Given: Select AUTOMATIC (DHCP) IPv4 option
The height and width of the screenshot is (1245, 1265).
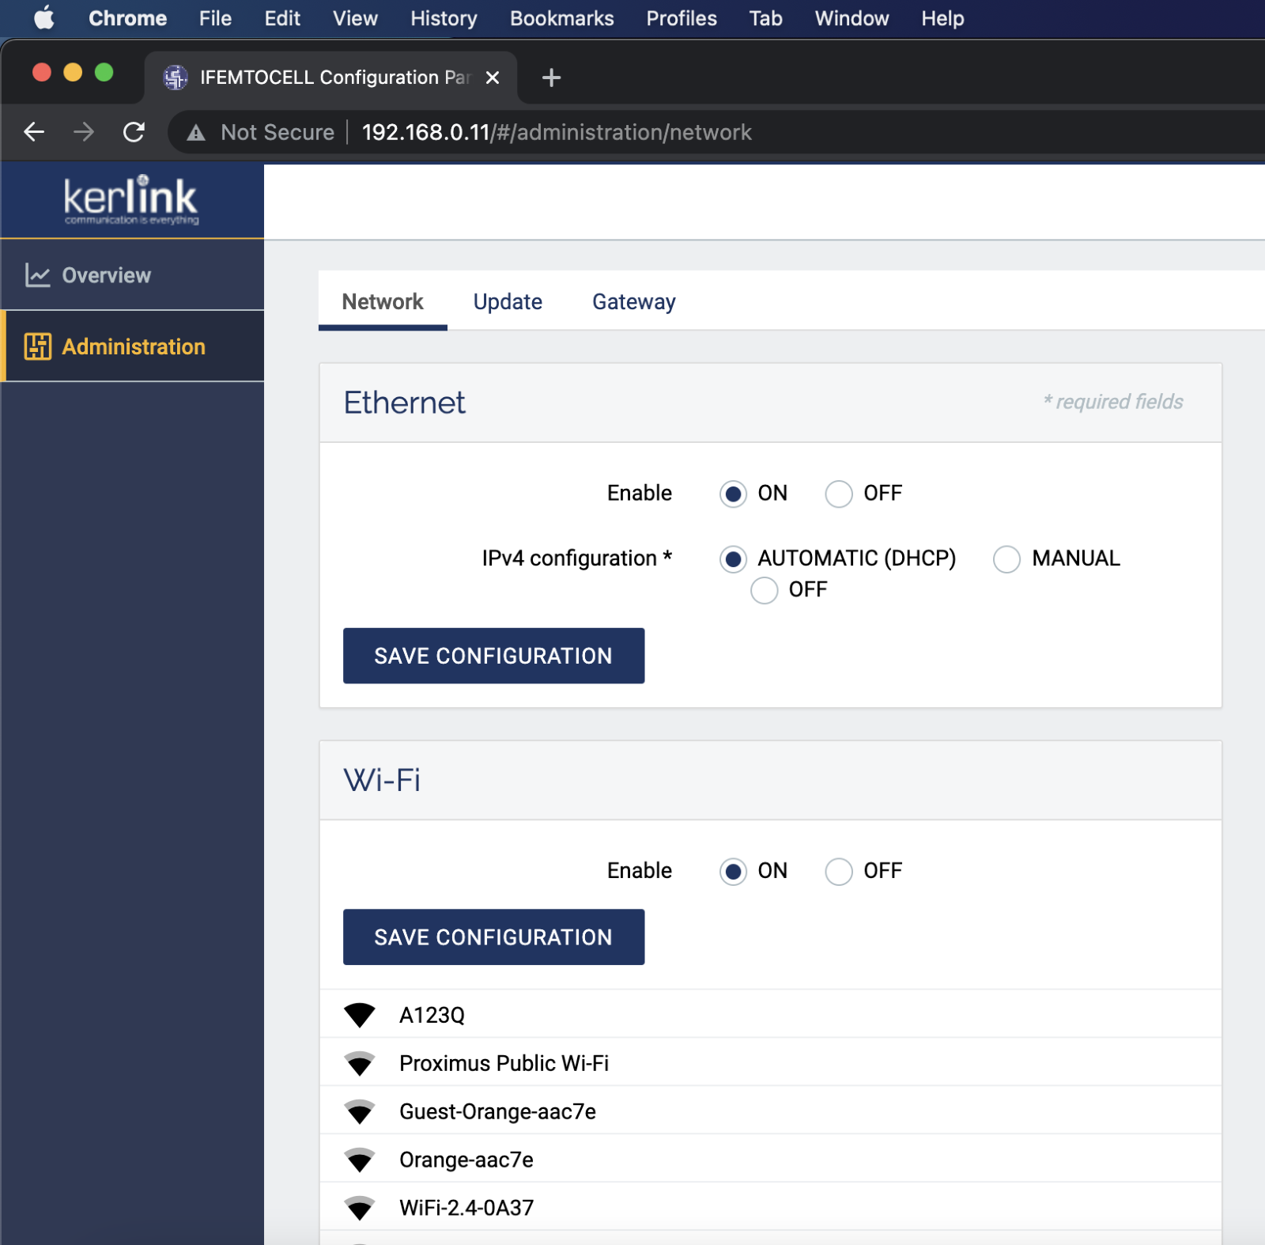Looking at the screenshot, I should click(733, 559).
